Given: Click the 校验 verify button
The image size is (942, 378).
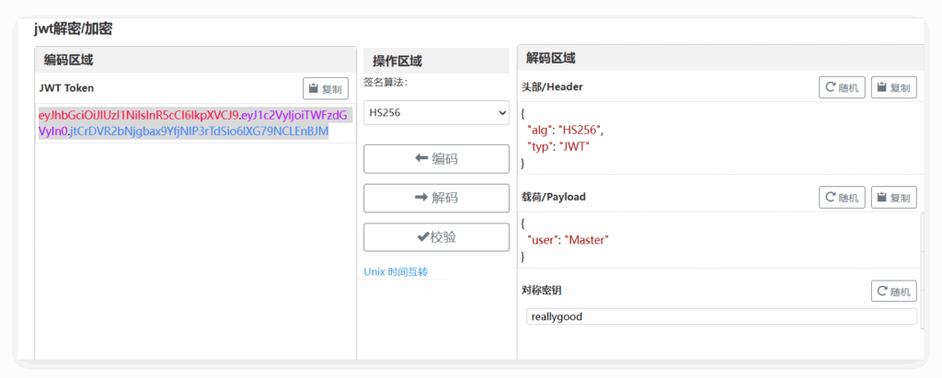Looking at the screenshot, I should coord(436,237).
